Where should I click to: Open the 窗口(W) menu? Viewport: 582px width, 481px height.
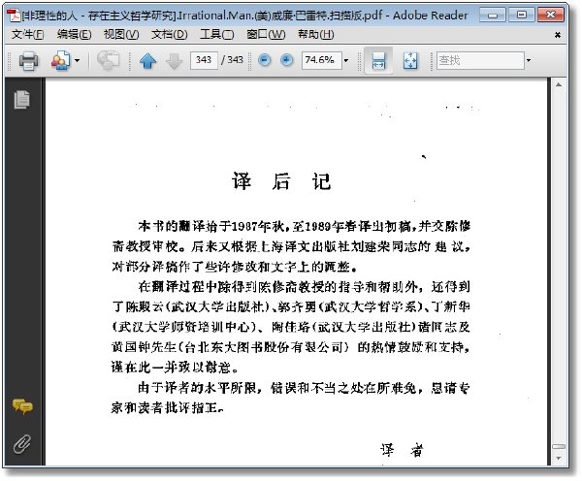point(266,35)
